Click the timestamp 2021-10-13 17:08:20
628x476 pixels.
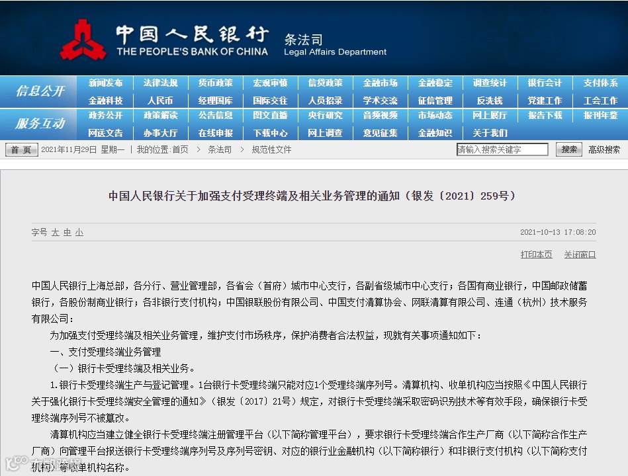point(558,232)
